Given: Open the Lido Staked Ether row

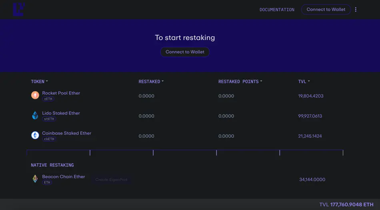Looking at the screenshot, I should pyautogui.click(x=185, y=116).
